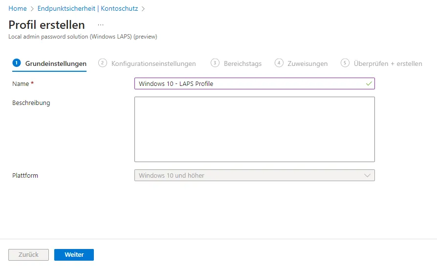Select the Zuweisungen tab

point(307,63)
